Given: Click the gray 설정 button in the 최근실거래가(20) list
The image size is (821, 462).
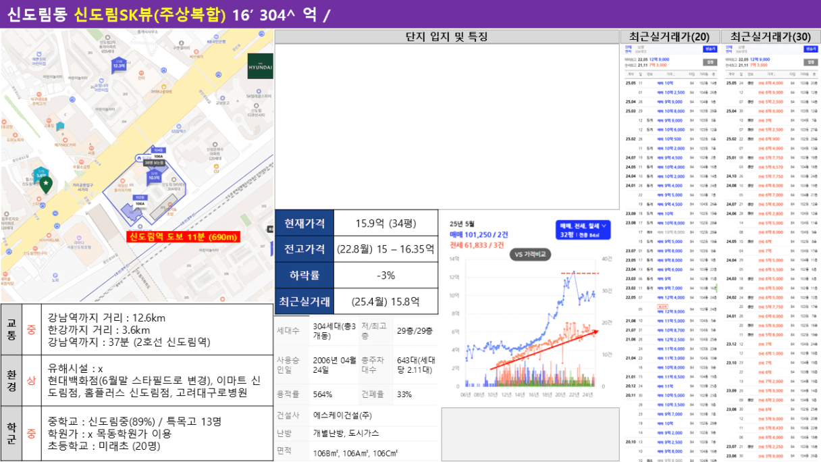Looking at the screenshot, I should coord(710,61).
